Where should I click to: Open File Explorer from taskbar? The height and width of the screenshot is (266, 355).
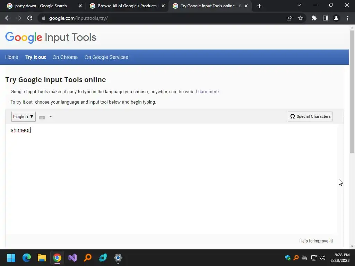[x=42, y=258]
